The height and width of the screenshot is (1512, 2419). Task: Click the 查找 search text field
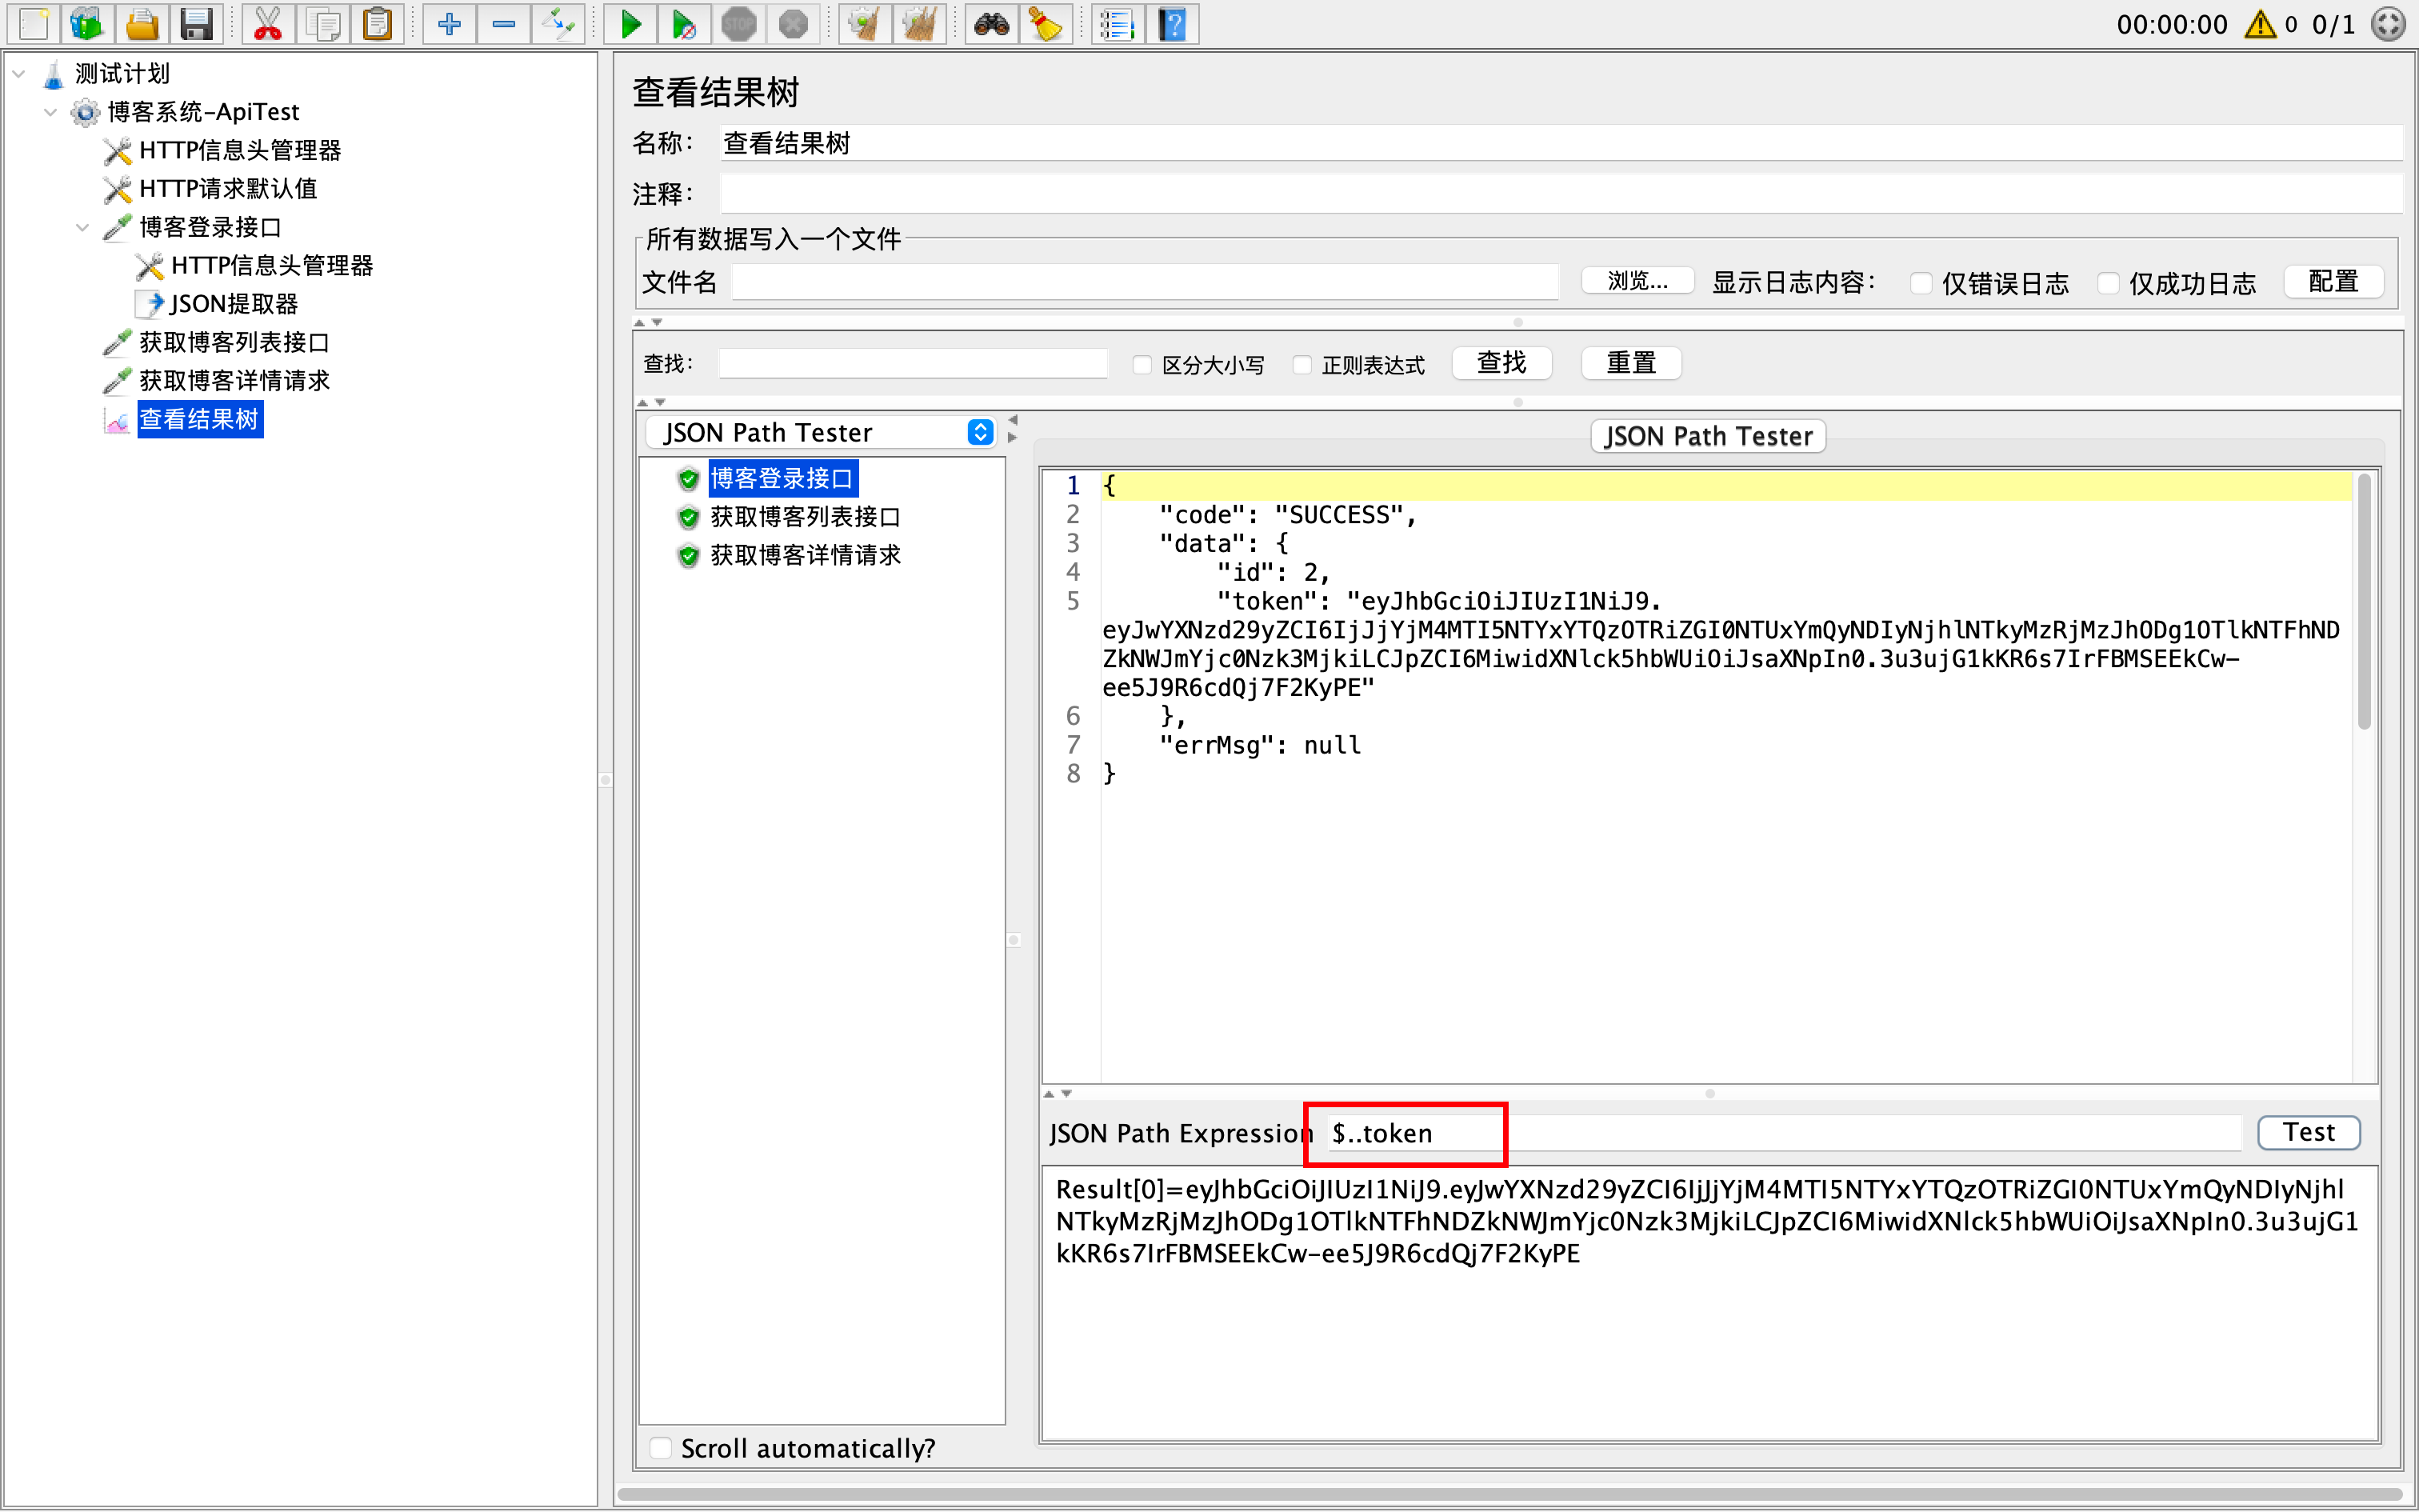point(913,363)
